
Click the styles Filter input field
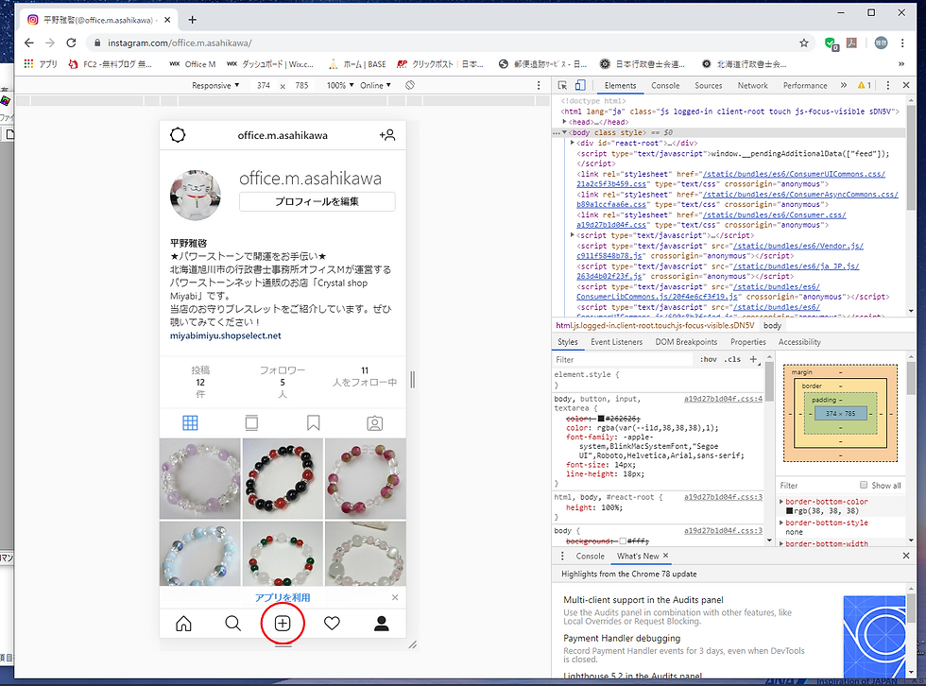pyautogui.click(x=623, y=359)
